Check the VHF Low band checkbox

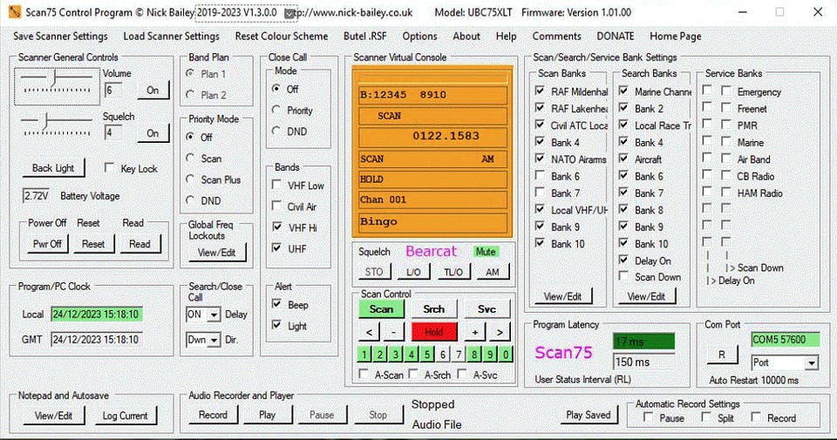coord(276,185)
